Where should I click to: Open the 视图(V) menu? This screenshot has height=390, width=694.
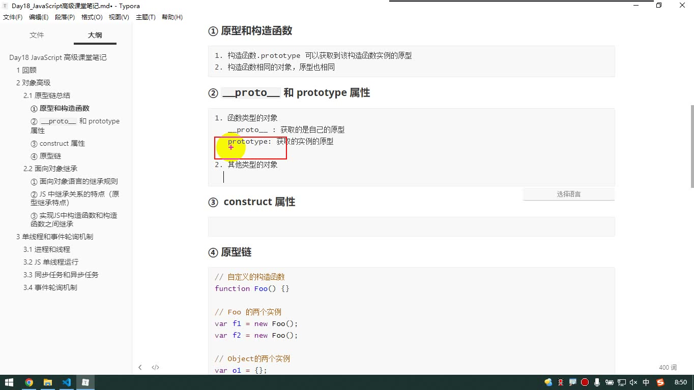pyautogui.click(x=119, y=17)
